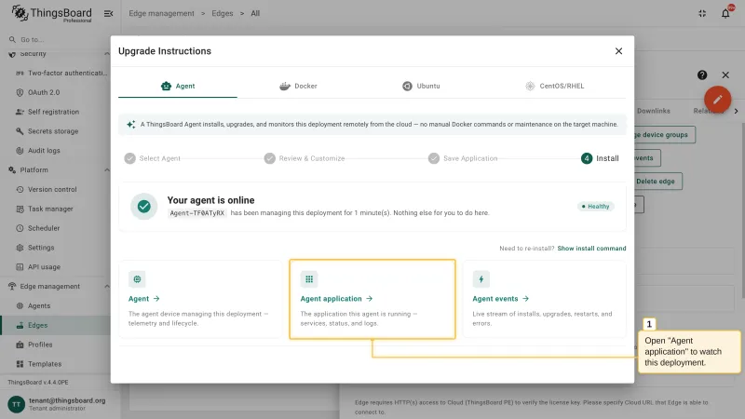This screenshot has width=745, height=419.
Task: Click the Agent card chip icon
Action: click(137, 279)
